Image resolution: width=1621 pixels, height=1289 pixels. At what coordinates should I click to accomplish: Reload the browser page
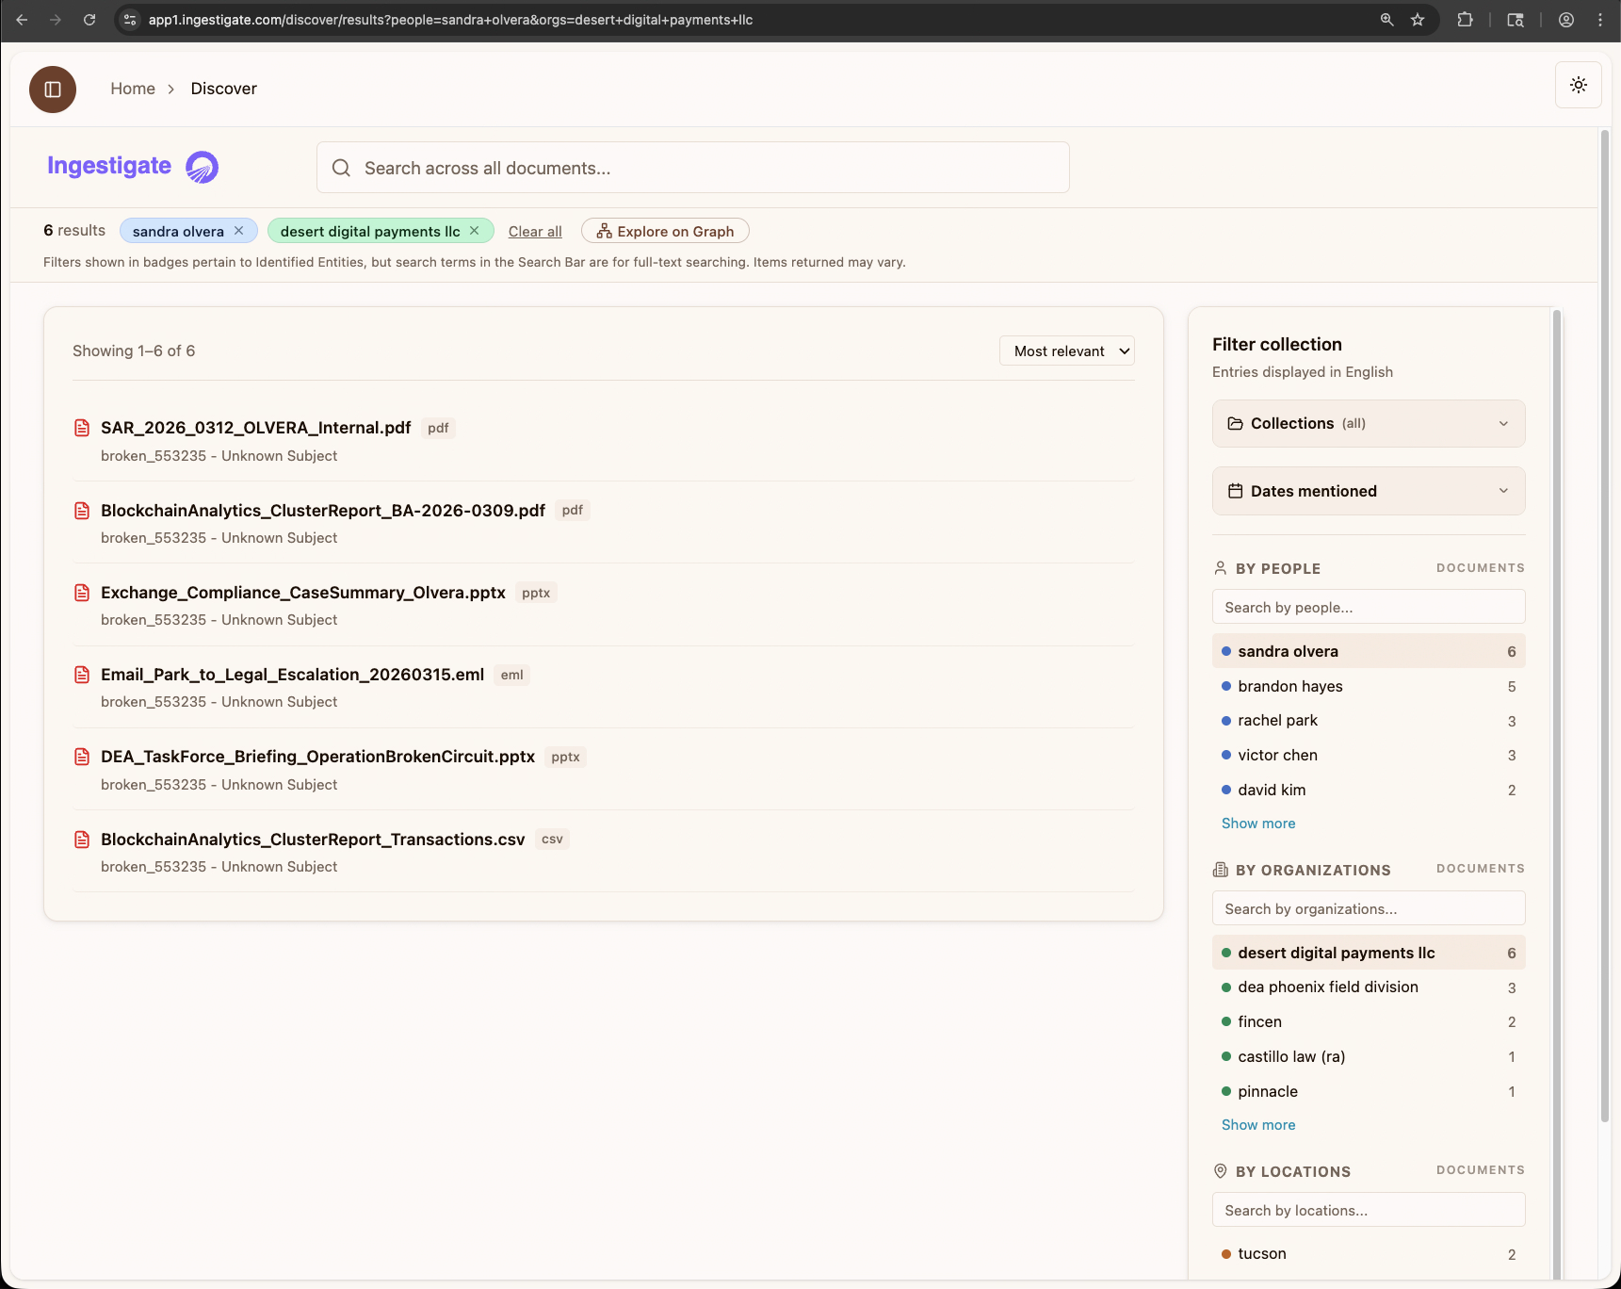point(89,20)
